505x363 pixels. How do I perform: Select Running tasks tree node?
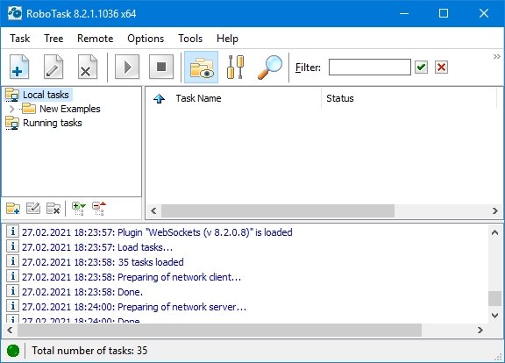click(53, 123)
